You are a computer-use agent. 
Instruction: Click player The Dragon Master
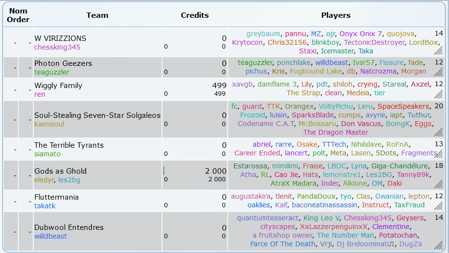[336, 132]
